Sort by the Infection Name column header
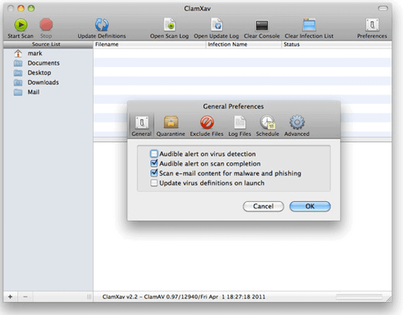This screenshot has width=403, height=315. [x=244, y=44]
